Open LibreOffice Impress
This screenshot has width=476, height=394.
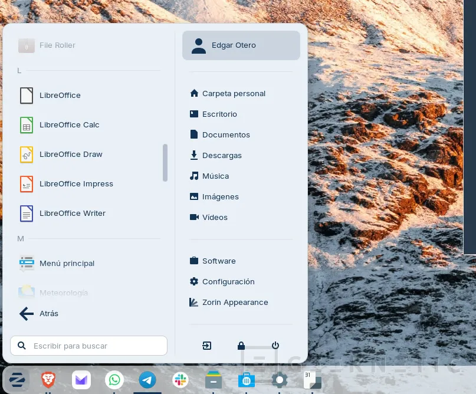[x=76, y=184]
